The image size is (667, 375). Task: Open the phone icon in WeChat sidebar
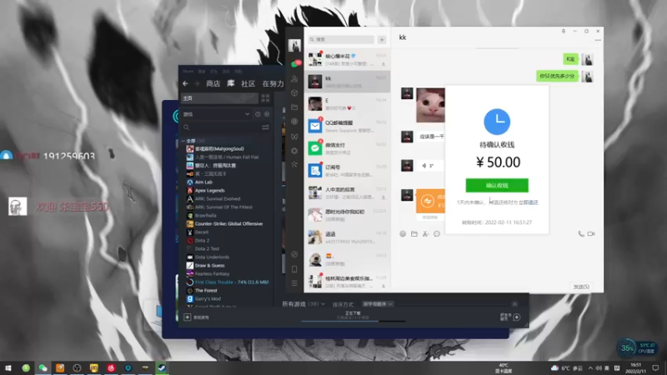click(294, 269)
